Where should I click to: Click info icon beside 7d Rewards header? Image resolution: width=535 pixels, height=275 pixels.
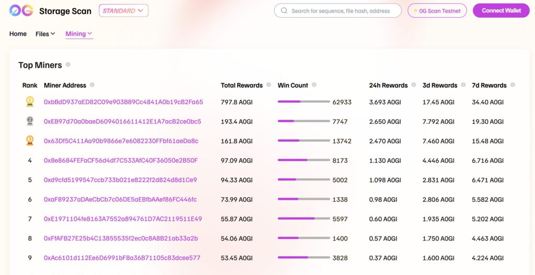pos(513,85)
